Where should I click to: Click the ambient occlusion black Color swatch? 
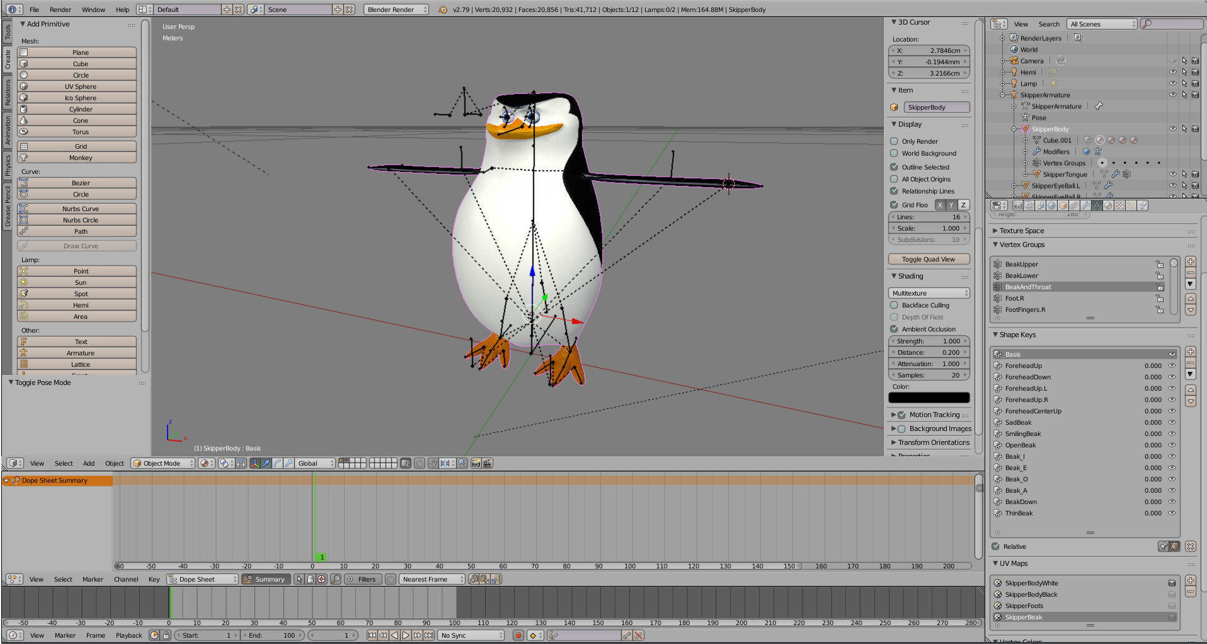click(x=929, y=398)
